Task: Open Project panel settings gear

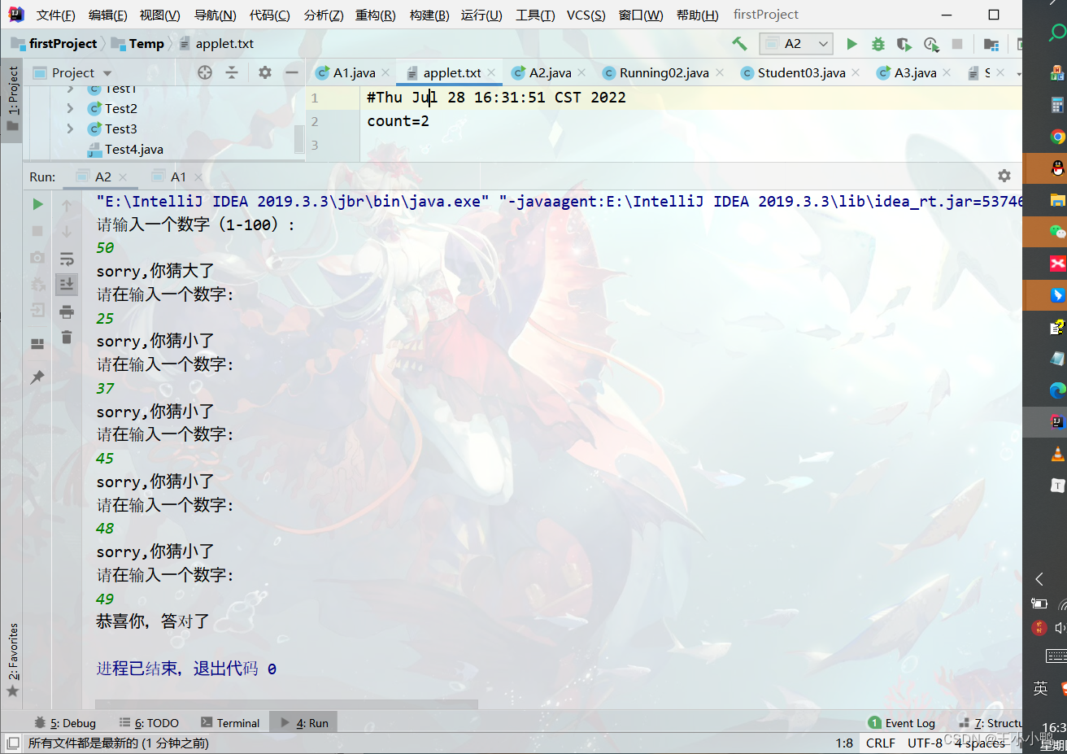Action: tap(265, 72)
